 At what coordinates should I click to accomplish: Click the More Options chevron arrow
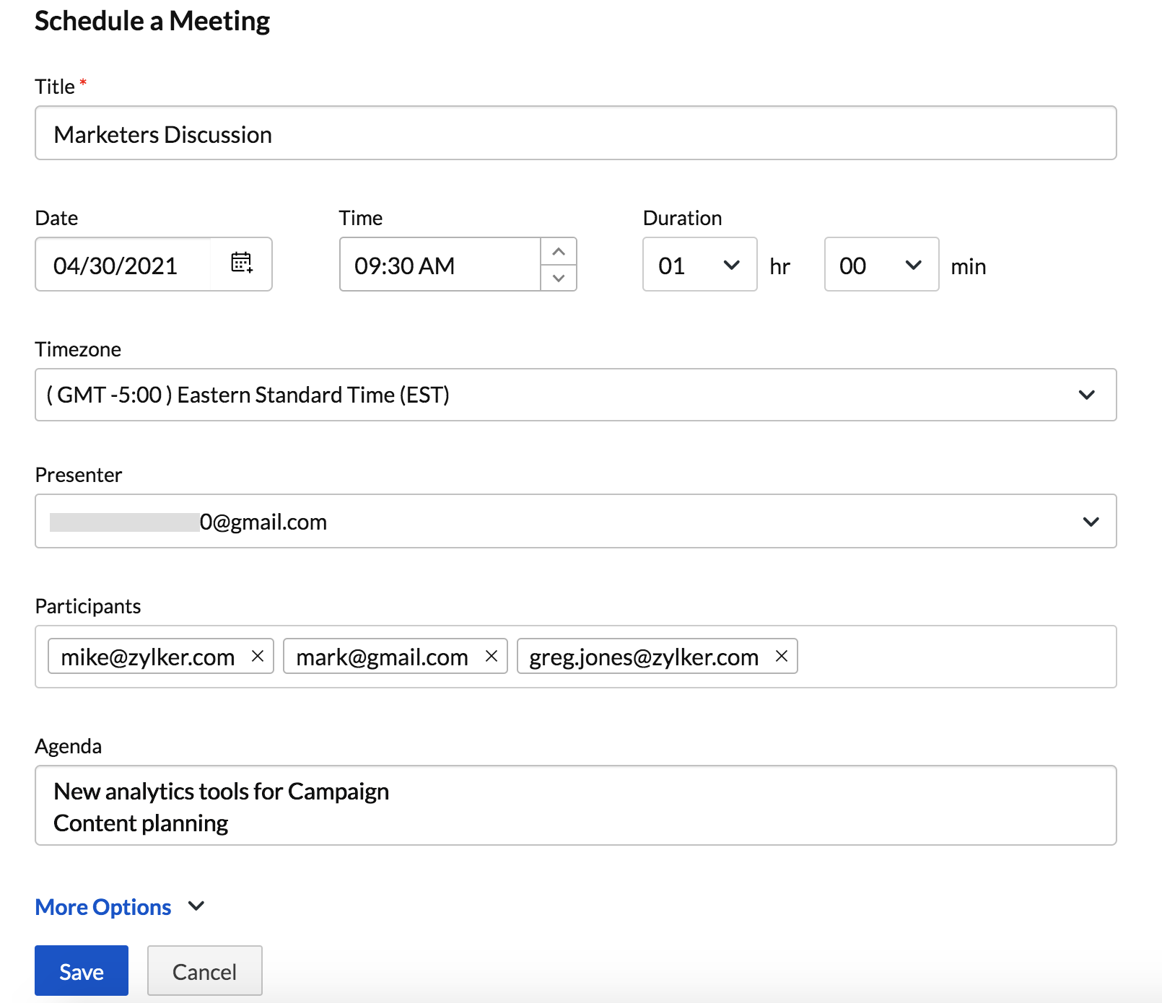coord(196,906)
